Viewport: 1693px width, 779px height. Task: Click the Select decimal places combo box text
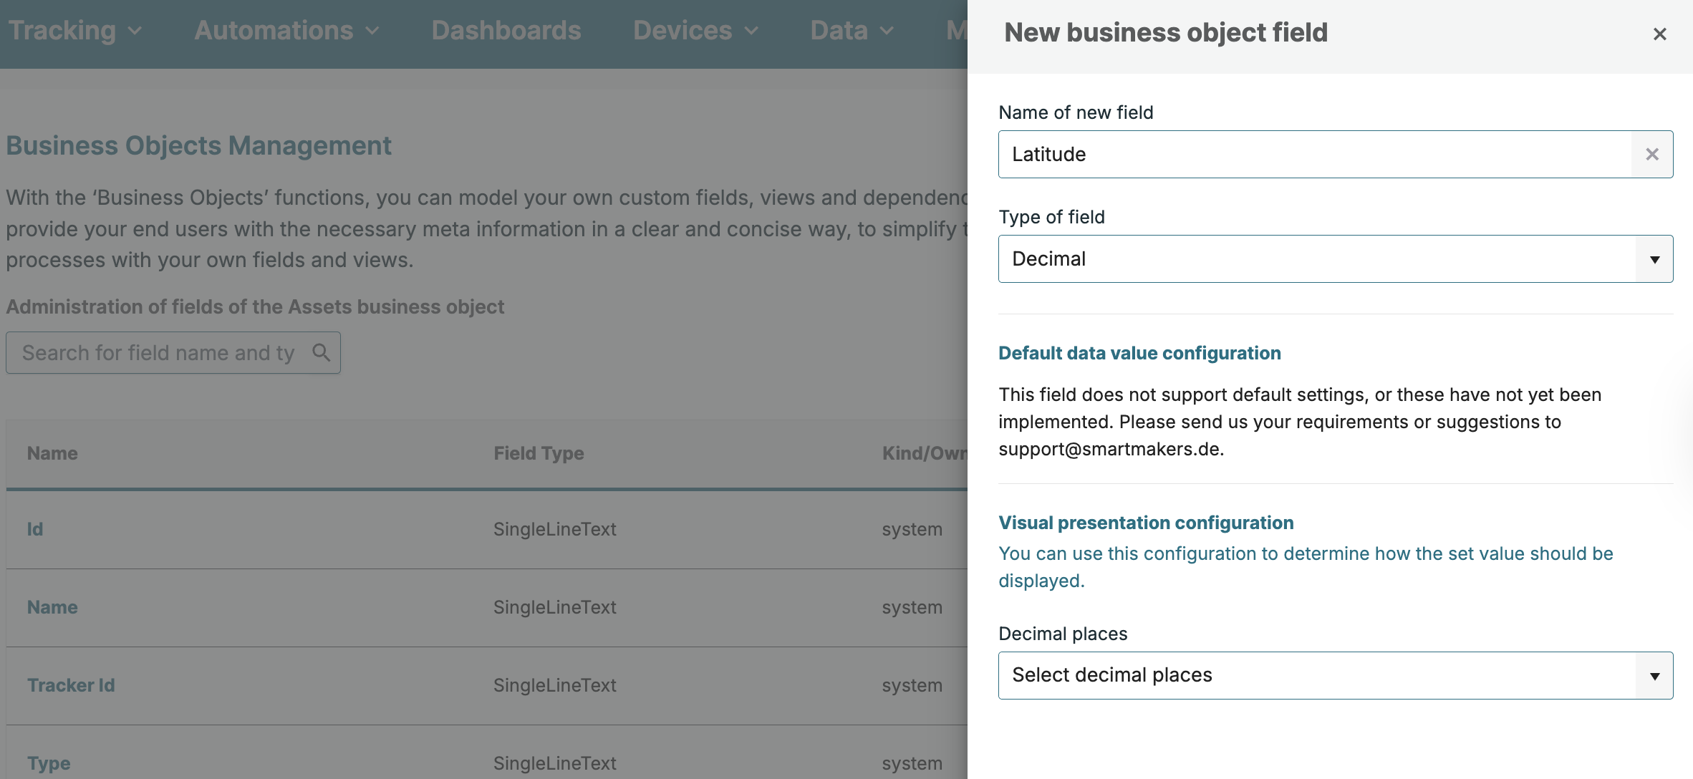[1111, 675]
